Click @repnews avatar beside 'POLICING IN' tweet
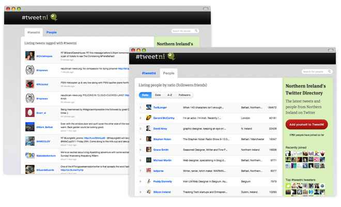This screenshot has height=207, width=341. [30, 98]
